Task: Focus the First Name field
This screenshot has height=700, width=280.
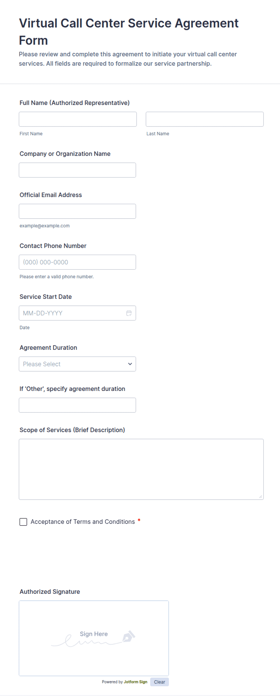Action: pyautogui.click(x=78, y=119)
